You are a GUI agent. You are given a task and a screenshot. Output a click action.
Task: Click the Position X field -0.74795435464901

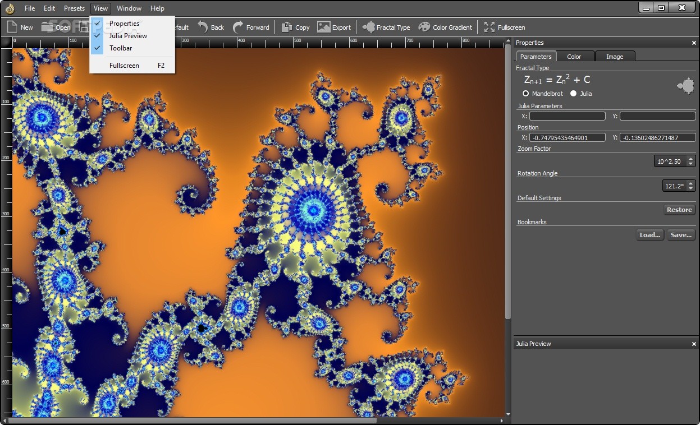click(x=568, y=137)
